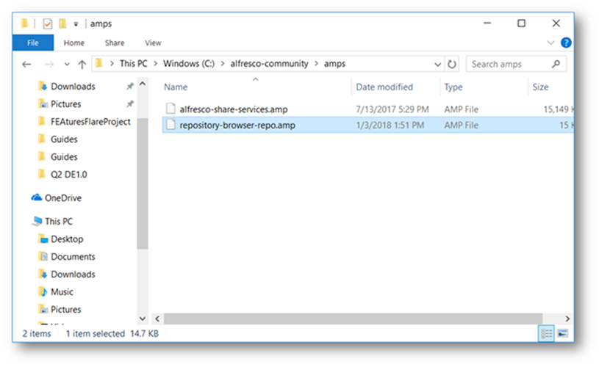This screenshot has height=367, width=599.
Task: Click the Up one level arrow
Action: click(82, 64)
